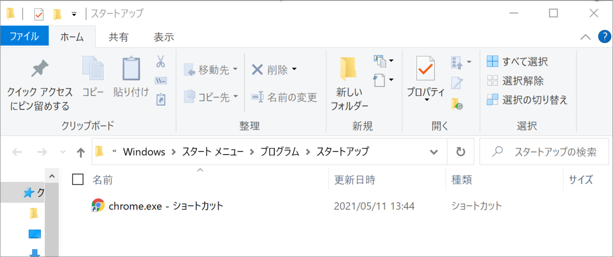
Task: Click the Edit pencil icon
Action: click(457, 83)
